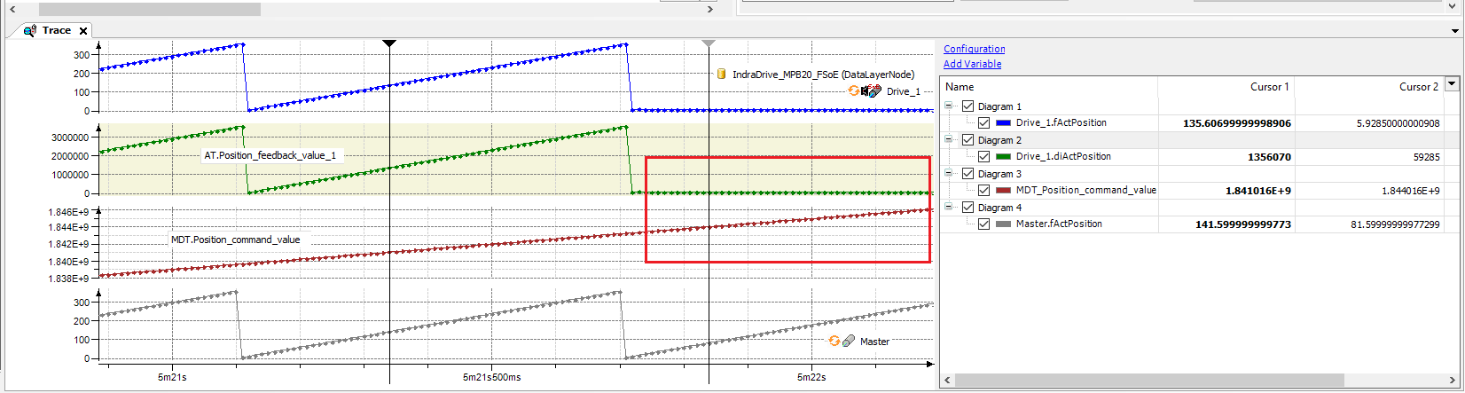
Task: Click the green Drive_1.diActPosition color swatch
Action: coord(1004,157)
